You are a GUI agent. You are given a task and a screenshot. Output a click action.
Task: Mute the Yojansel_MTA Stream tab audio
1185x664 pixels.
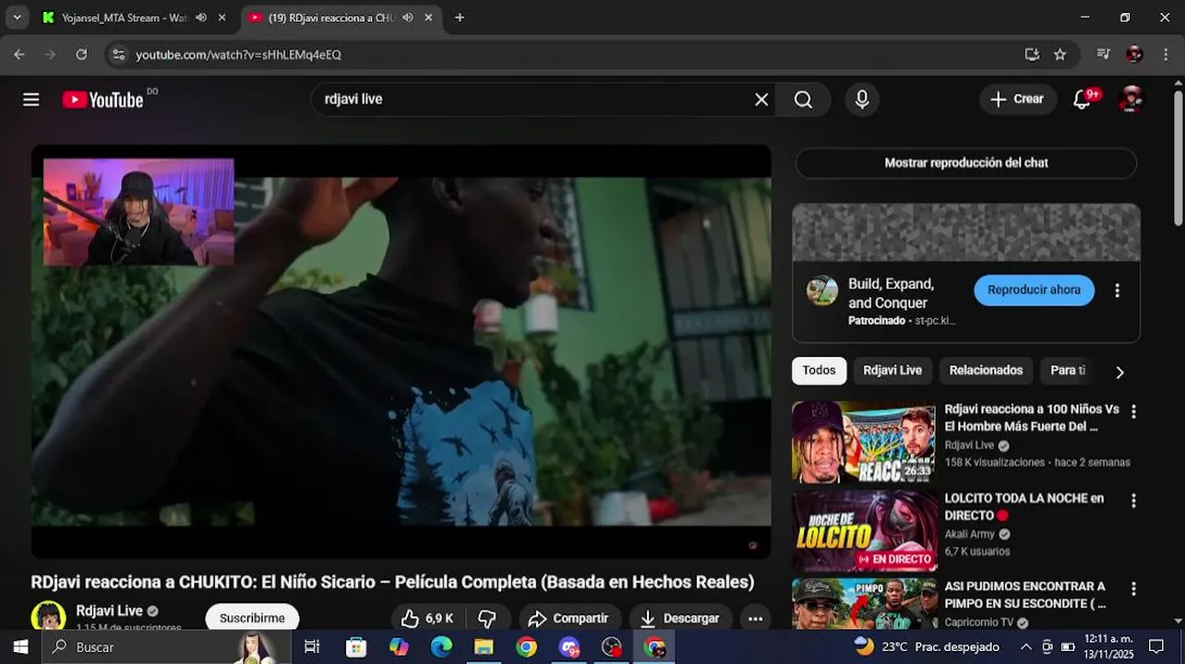coord(201,18)
